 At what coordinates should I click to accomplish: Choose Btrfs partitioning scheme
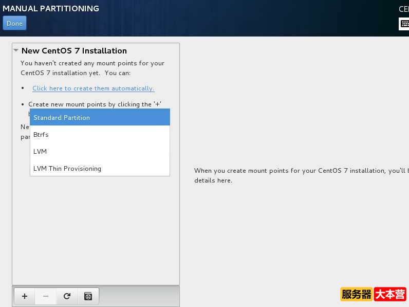pos(100,134)
